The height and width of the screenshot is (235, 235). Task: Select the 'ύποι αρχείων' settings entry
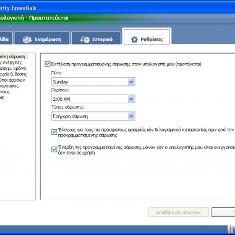point(12,80)
